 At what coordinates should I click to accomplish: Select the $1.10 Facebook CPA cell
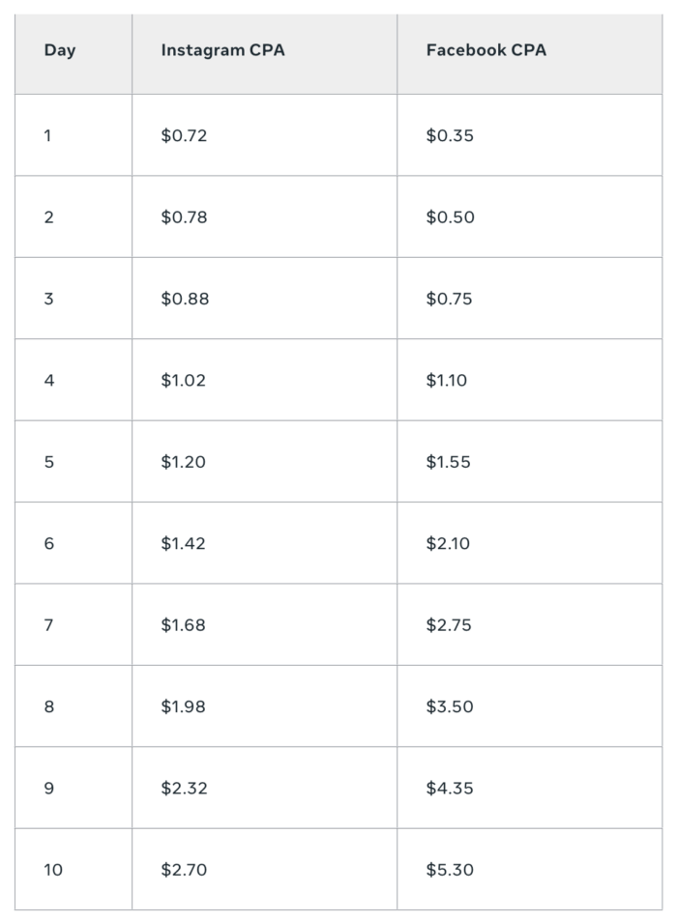(447, 381)
